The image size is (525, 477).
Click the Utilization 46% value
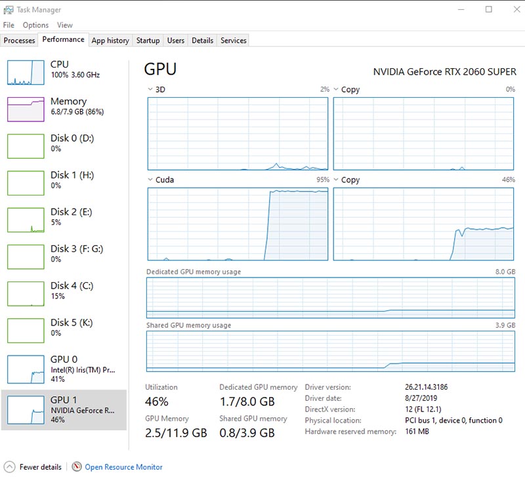point(157,402)
